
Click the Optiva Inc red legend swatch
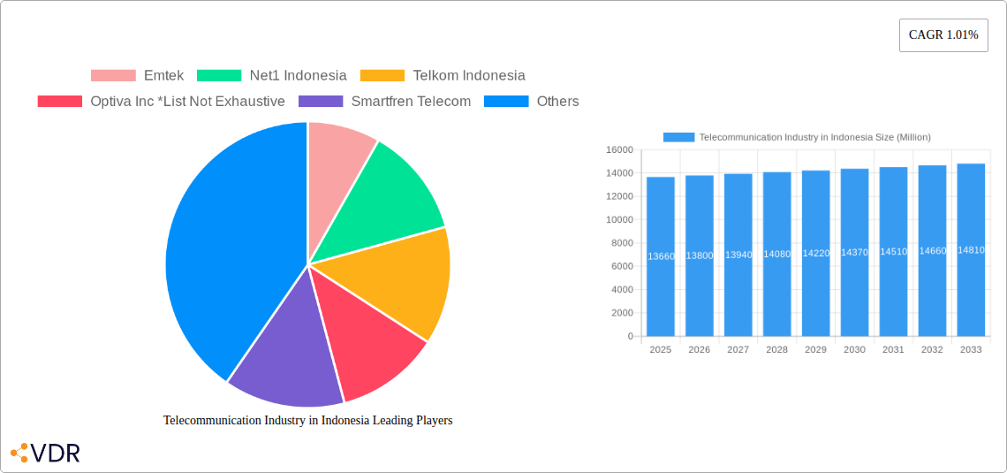click(60, 101)
